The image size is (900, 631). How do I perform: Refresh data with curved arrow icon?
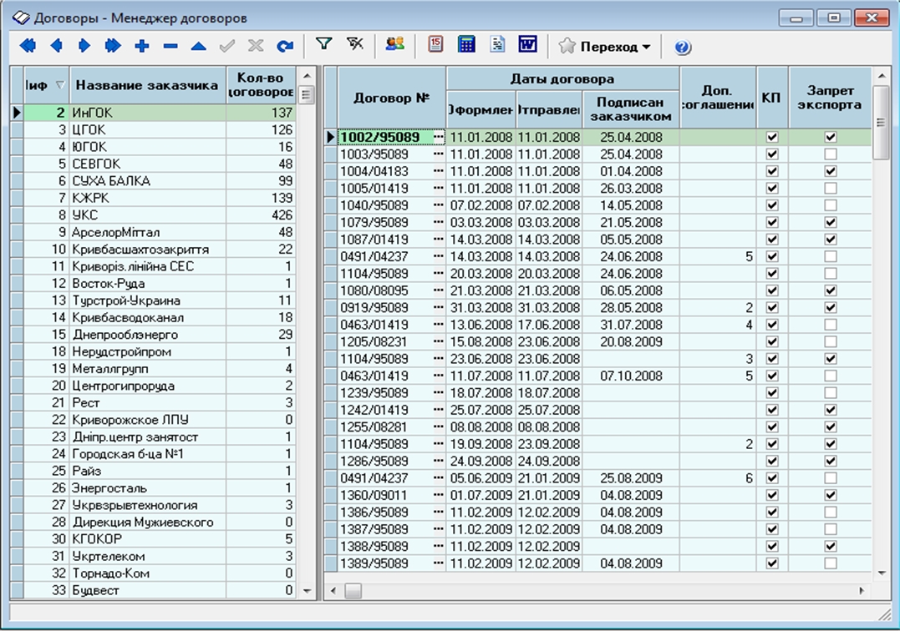click(285, 47)
